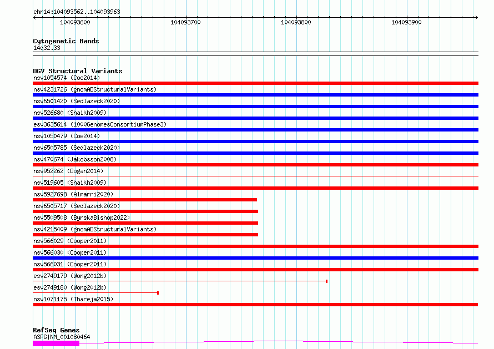Open nsv566029 (Cooper2011) label
The width and height of the screenshot is (494, 349).
click(70, 241)
